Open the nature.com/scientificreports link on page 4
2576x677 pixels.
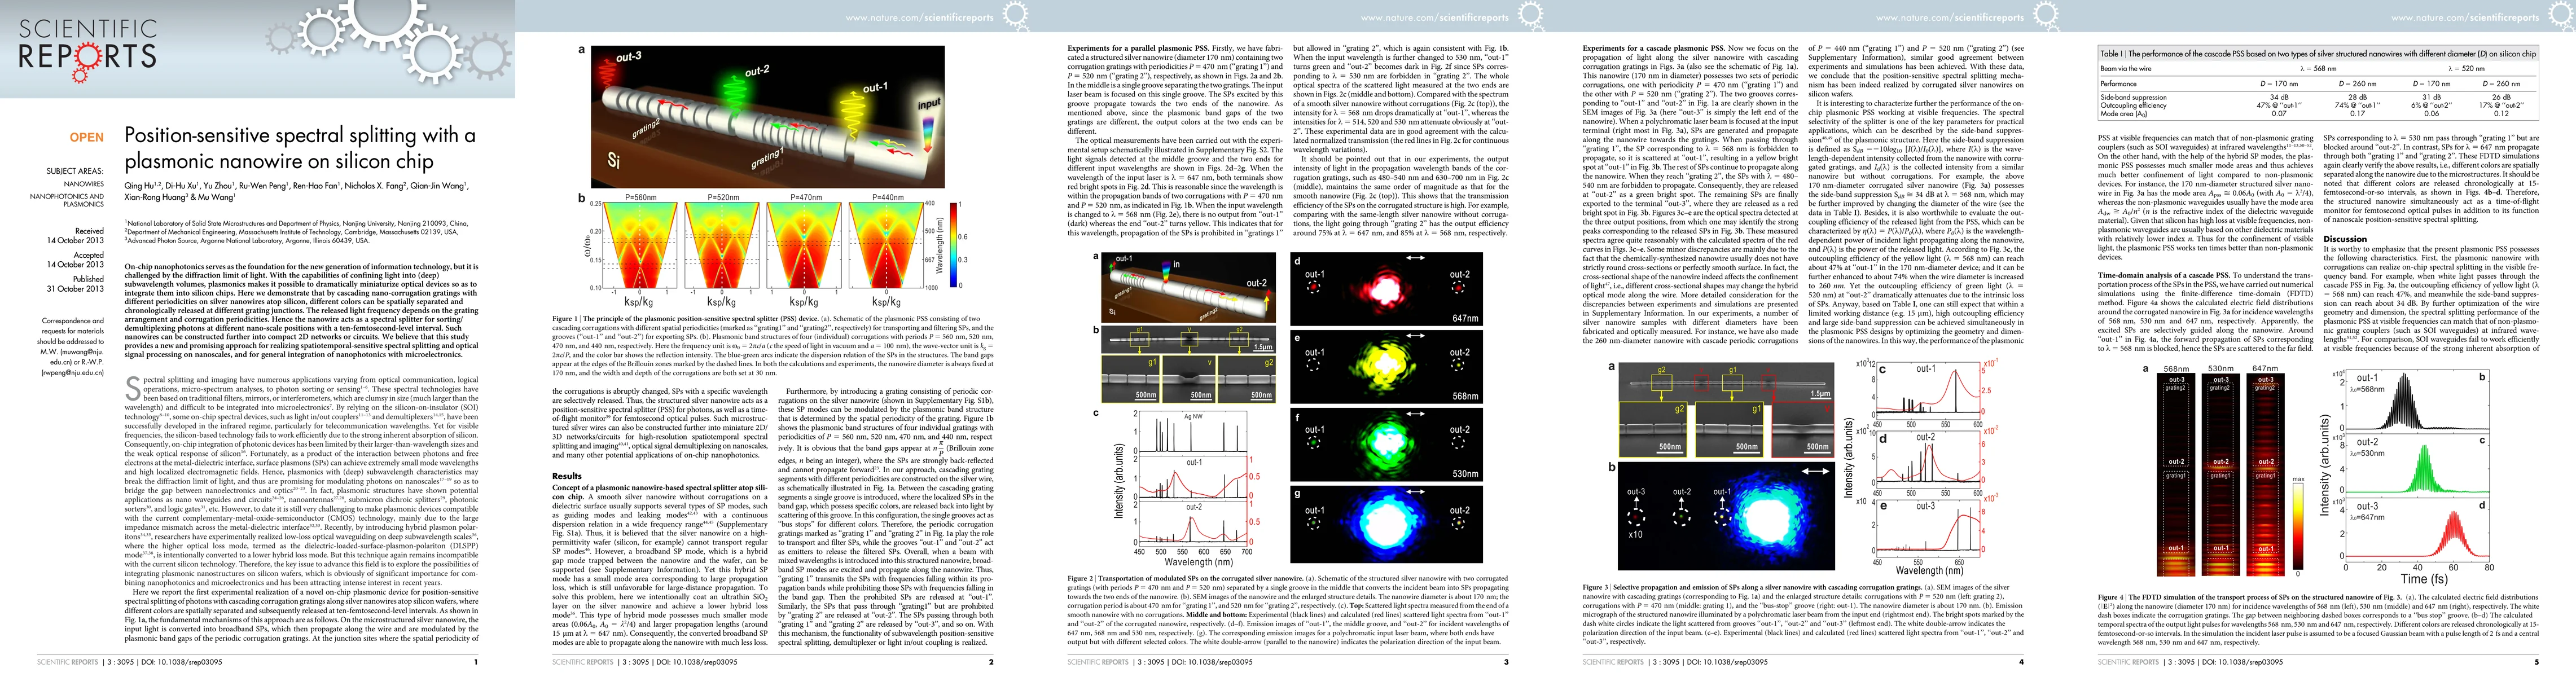tap(1950, 17)
